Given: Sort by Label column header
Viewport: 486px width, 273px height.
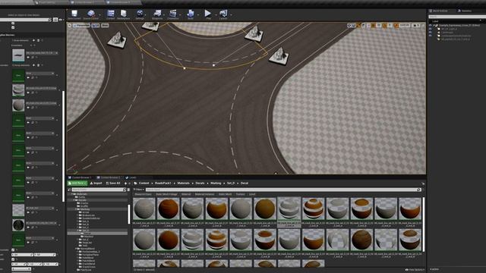Looking at the screenshot, I should click(435, 21).
